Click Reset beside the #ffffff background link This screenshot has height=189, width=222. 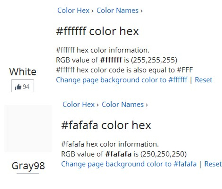203,80
